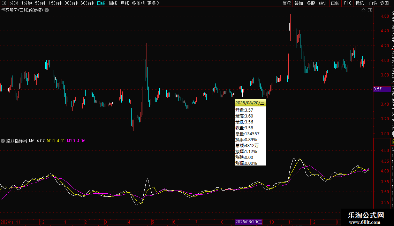Click the diamond icon in chart corner

(363, 10)
